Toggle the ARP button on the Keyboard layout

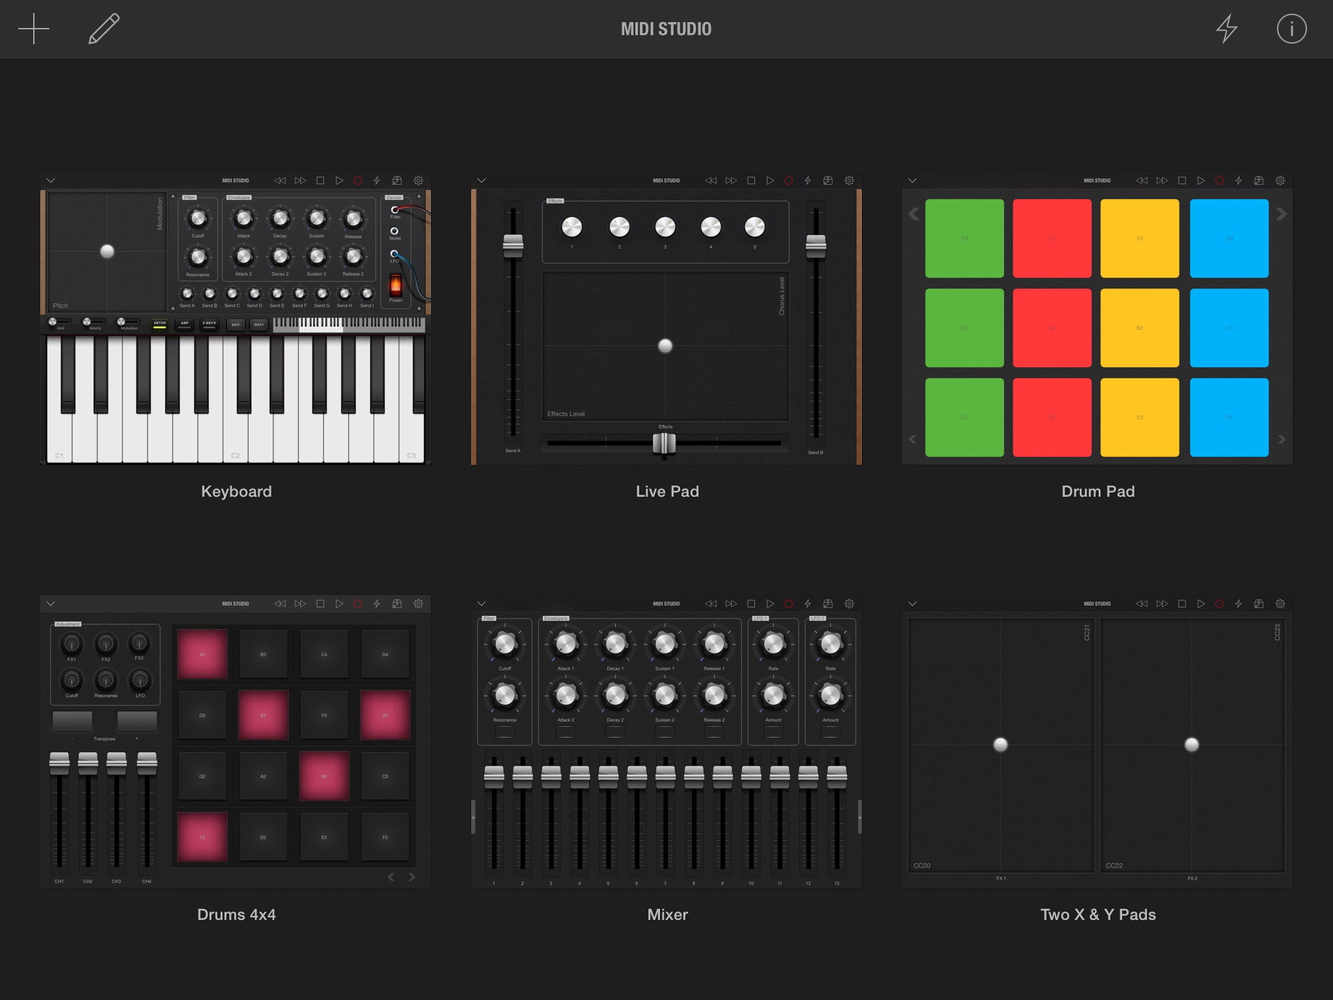point(184,324)
